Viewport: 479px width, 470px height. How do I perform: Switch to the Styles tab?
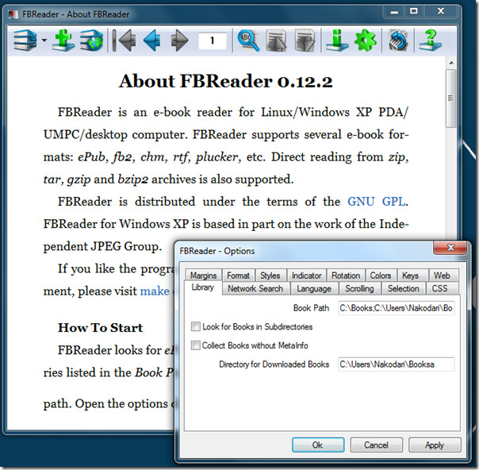coord(270,275)
